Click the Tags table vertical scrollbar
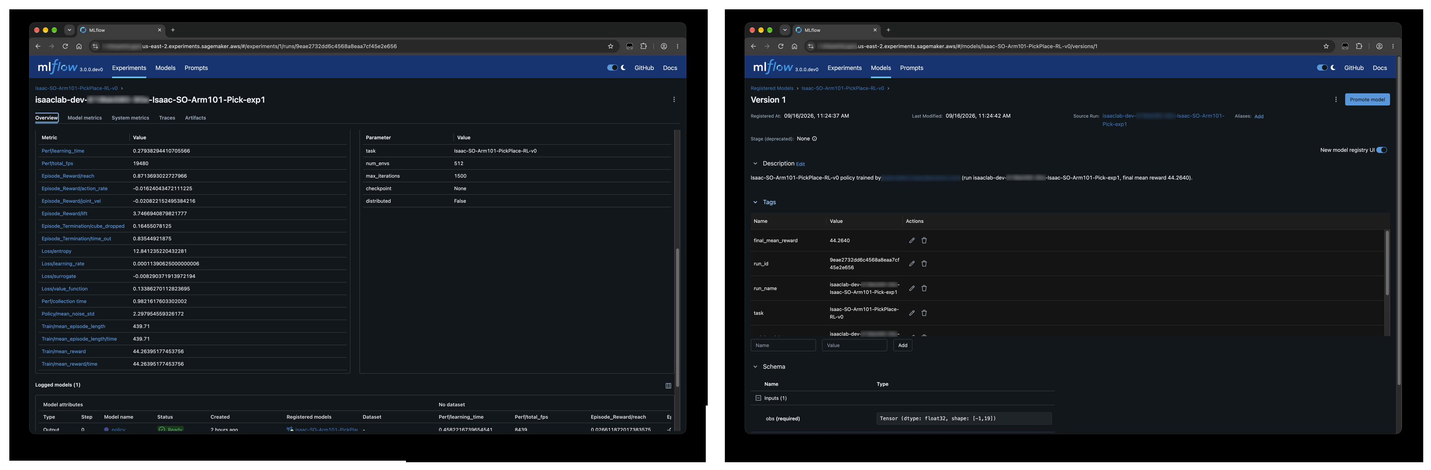The width and height of the screenshot is (1431, 470). coord(1387,263)
